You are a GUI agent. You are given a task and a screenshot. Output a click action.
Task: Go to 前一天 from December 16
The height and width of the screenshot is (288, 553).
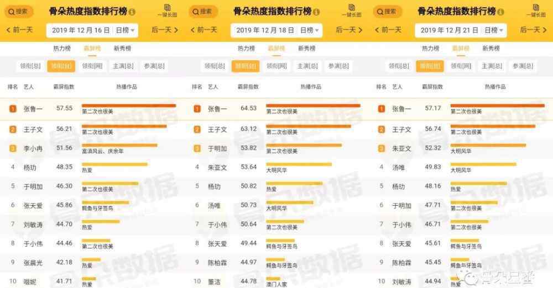(19, 30)
